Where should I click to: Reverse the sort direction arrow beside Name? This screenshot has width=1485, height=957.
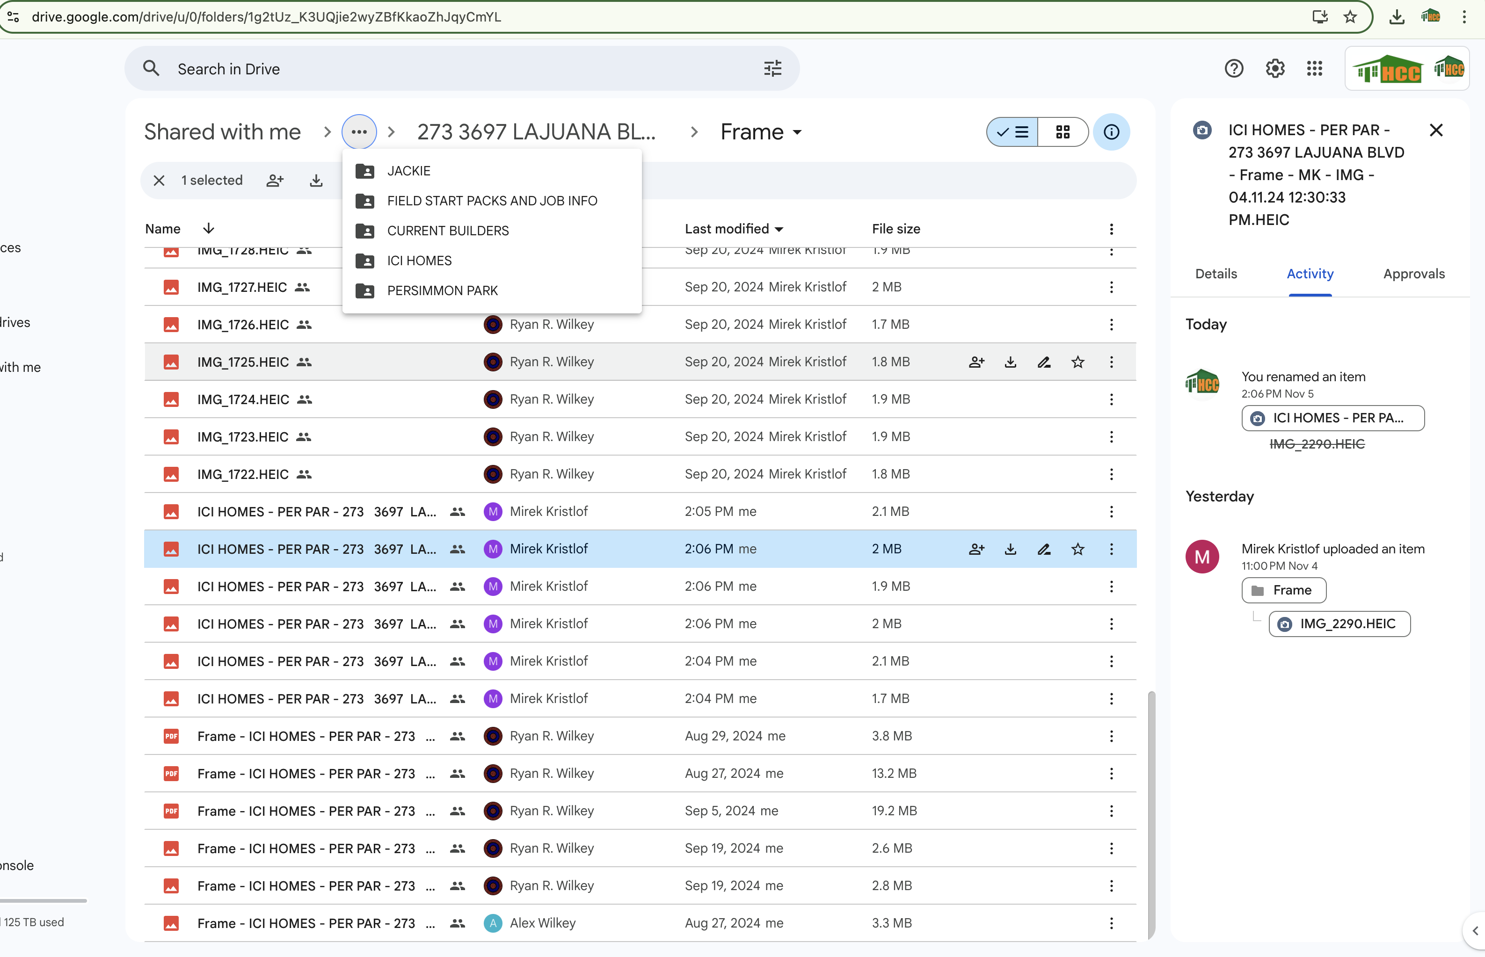pos(208,229)
